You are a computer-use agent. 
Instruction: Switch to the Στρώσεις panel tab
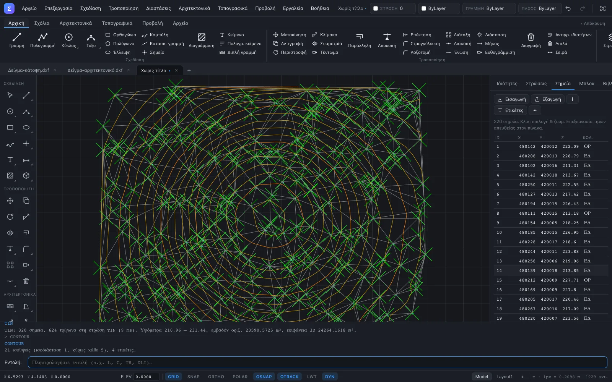536,84
